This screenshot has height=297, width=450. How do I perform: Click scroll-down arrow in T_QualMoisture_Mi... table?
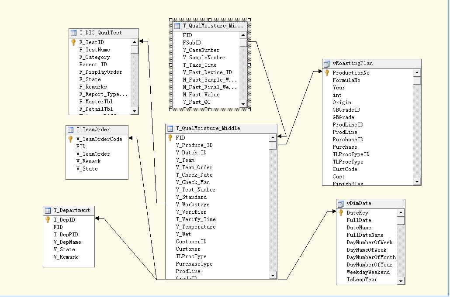coord(243,104)
